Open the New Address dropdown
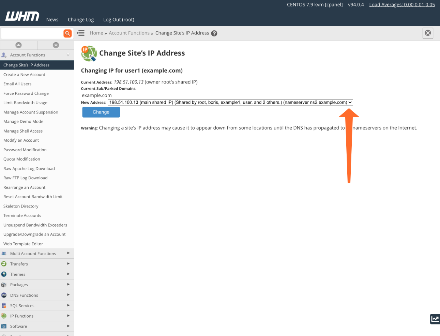440x336 pixels. pyautogui.click(x=230, y=102)
